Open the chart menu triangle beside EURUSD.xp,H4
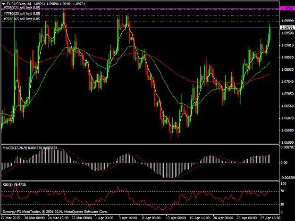This screenshot has height=221, width=295. click(4, 4)
